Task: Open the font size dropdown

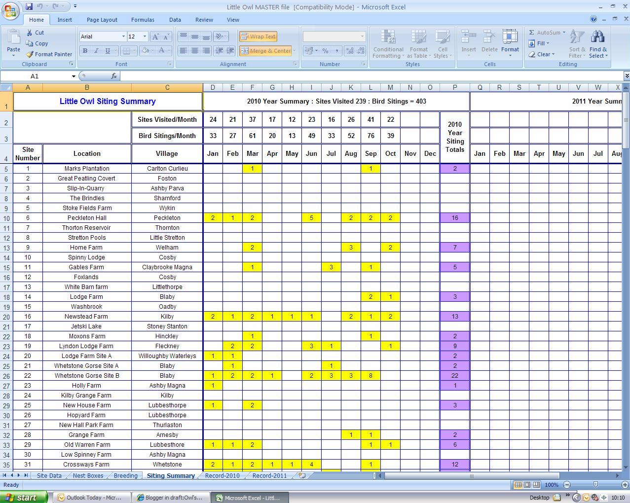Action: [144, 36]
